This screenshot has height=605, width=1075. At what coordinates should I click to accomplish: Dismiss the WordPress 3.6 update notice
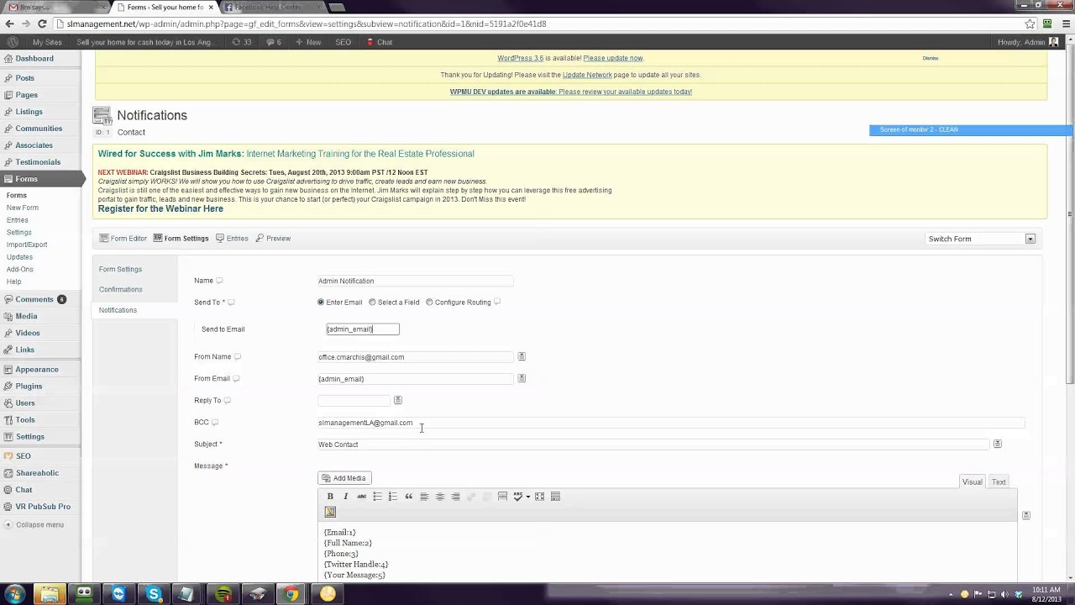pos(931,58)
